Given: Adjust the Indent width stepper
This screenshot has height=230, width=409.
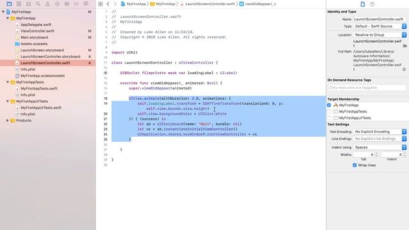Looking at the screenshot, I should pyautogui.click(x=405, y=155).
